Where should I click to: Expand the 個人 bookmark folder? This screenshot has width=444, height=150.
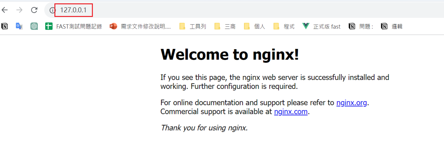pyautogui.click(x=255, y=26)
